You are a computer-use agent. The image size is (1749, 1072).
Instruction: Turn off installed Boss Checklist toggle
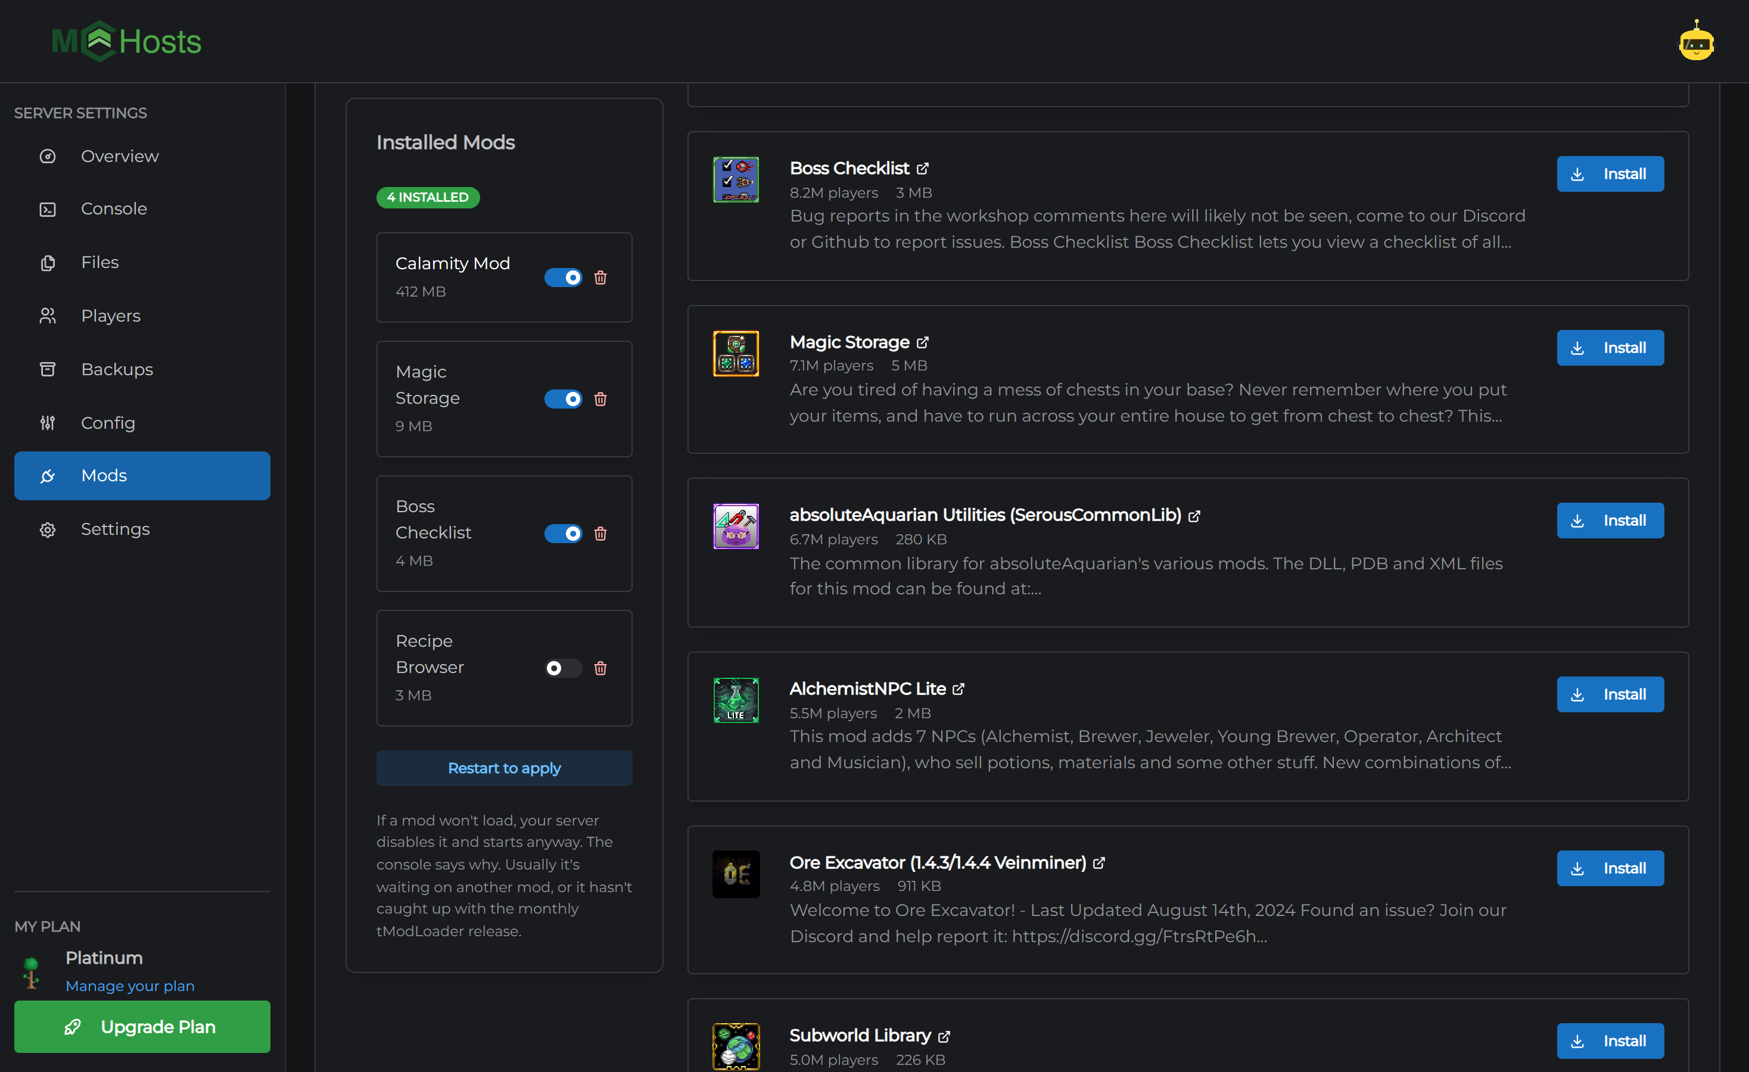563,534
